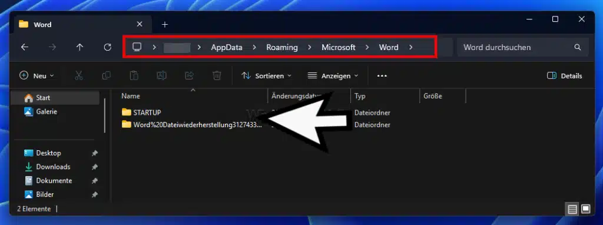Click the Share icon in toolbar
603x225 pixels.
coord(189,76)
